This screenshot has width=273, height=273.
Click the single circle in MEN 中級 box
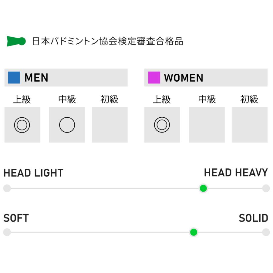67,125
